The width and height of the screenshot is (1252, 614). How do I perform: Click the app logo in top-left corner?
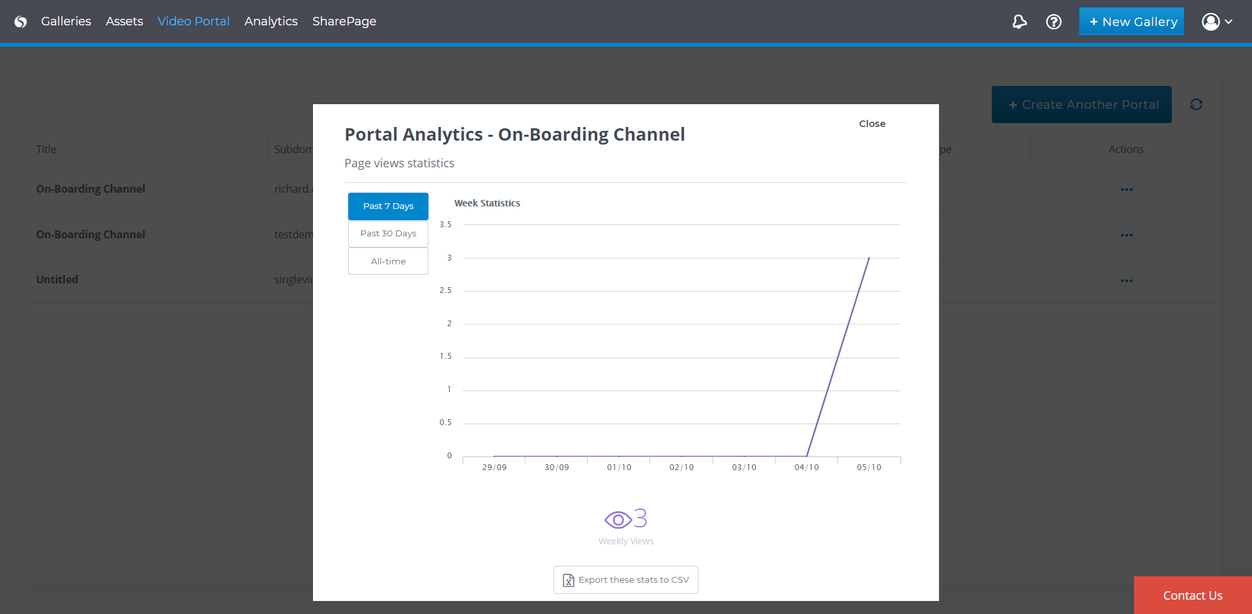(x=21, y=21)
